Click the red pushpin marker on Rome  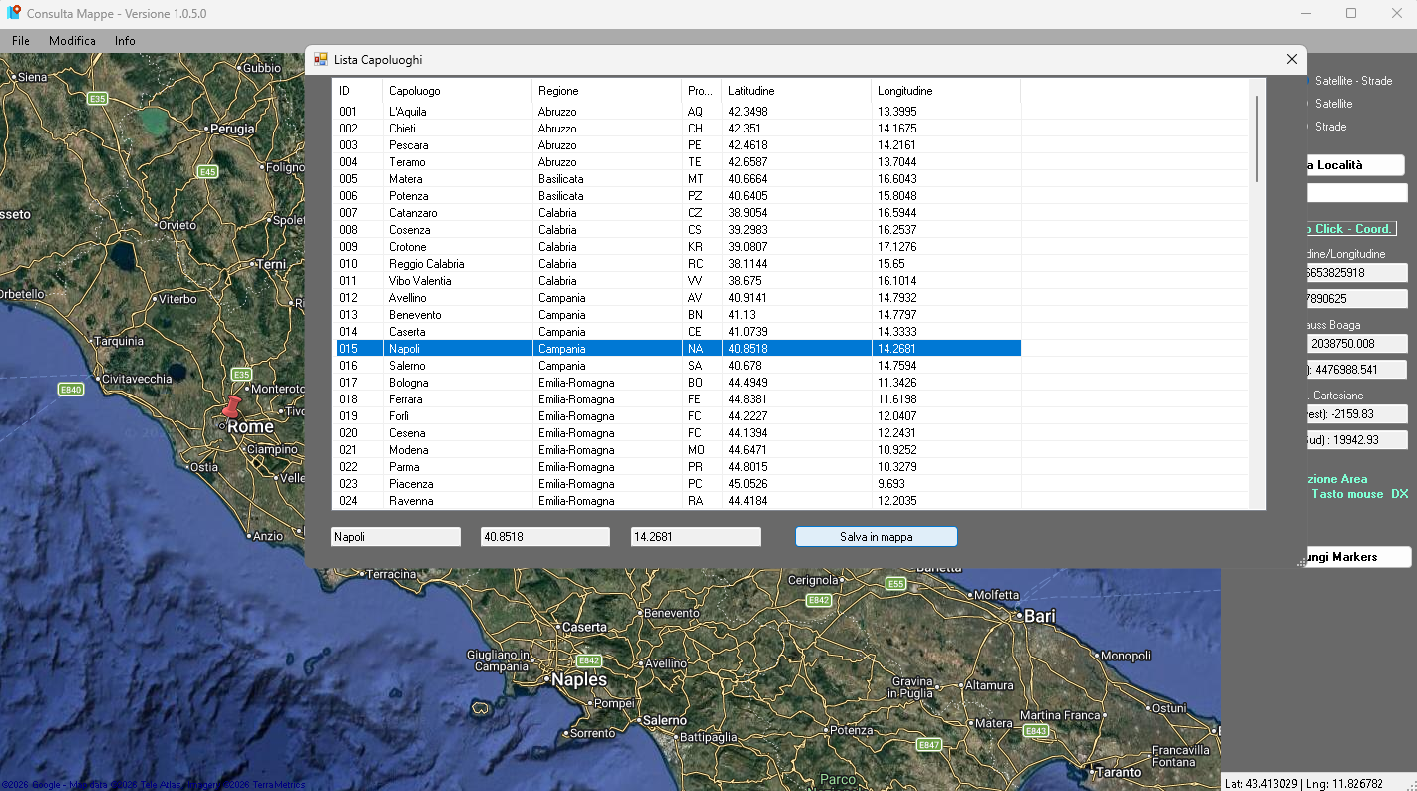232,406
